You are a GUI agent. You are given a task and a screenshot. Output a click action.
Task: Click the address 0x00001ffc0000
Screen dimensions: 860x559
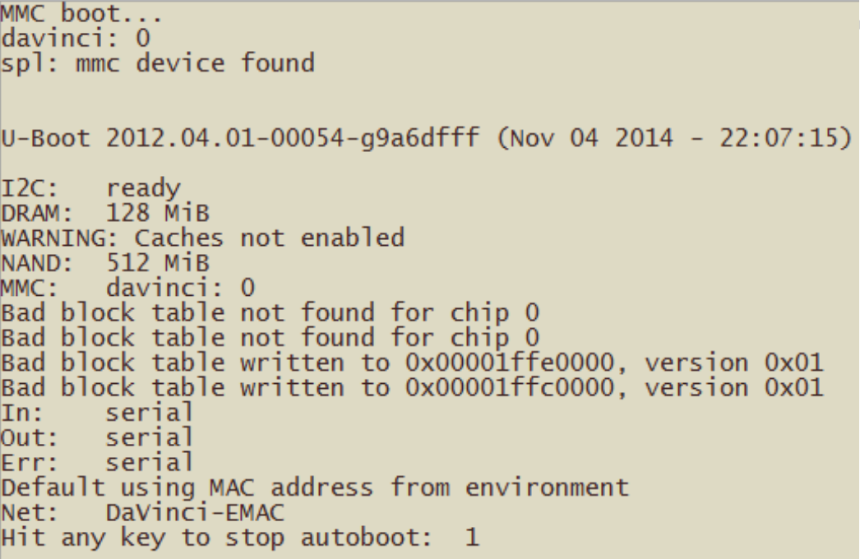coord(510,388)
